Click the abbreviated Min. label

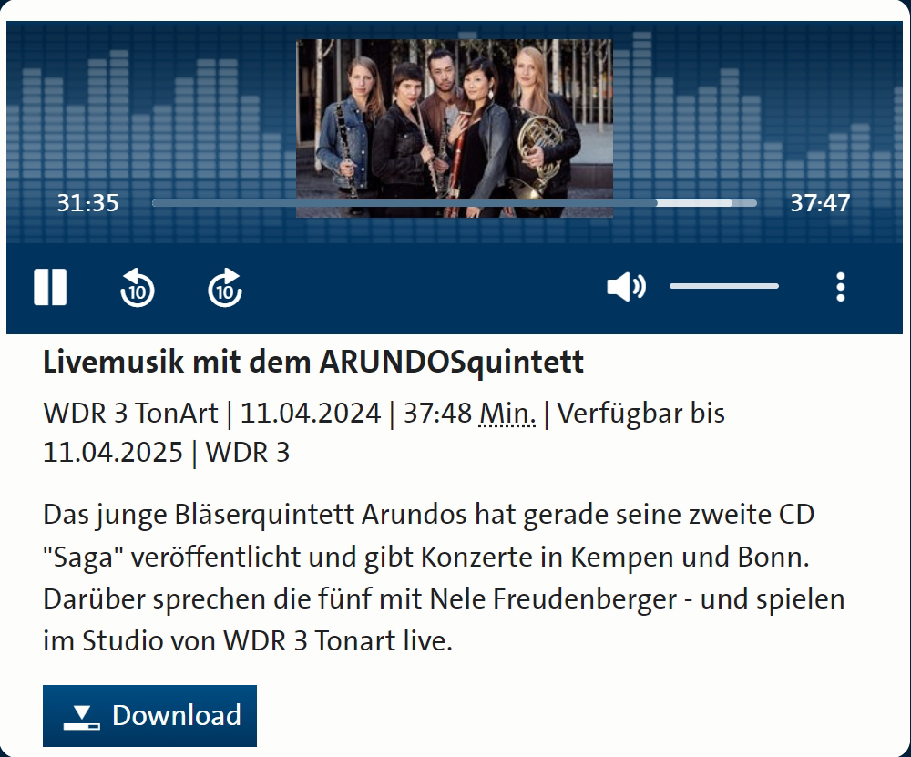507,414
